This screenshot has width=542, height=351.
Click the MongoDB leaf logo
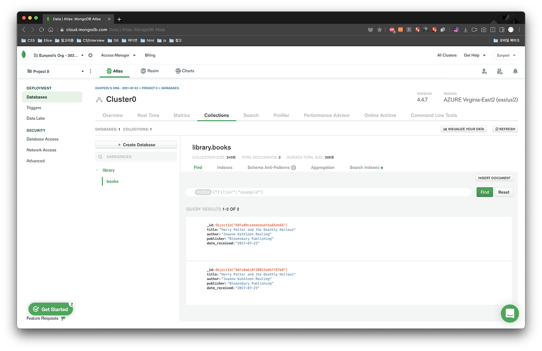click(x=24, y=55)
